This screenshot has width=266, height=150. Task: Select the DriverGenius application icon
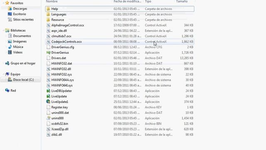pyautogui.click(x=48, y=52)
